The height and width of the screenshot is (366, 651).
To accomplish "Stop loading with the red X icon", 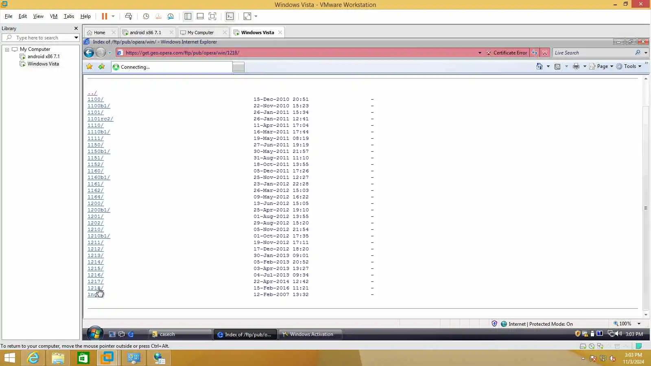I will (545, 53).
